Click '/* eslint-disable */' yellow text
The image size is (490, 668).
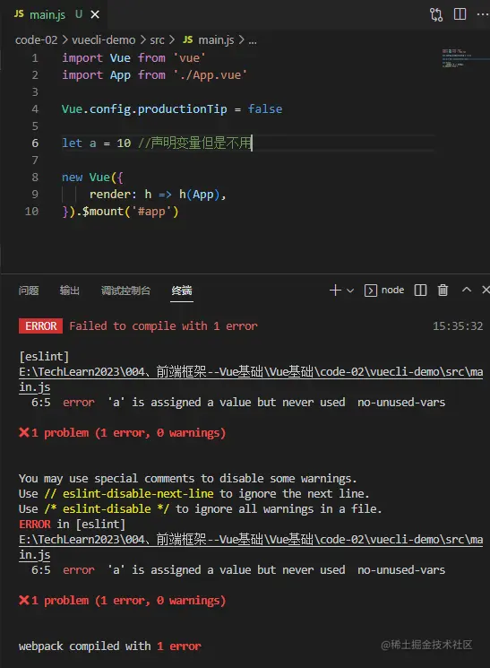click(x=107, y=508)
